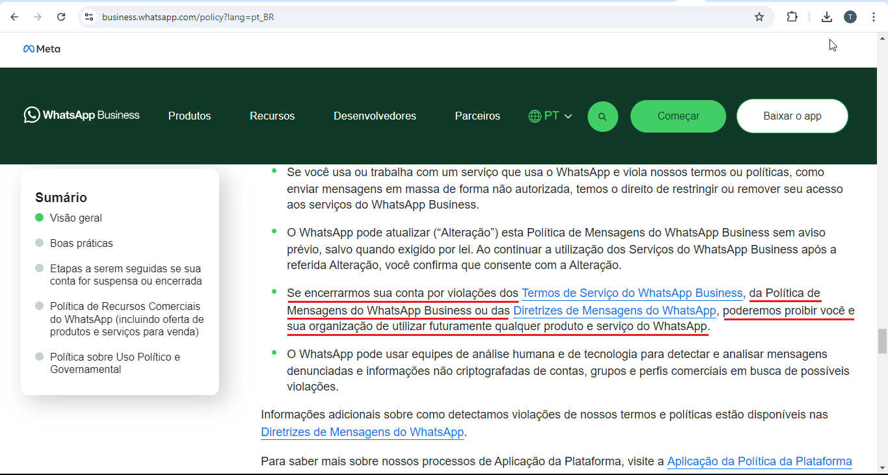Select Política de Recursos Comerciais section
Viewport: 888px width, 475px height.
coord(127,319)
